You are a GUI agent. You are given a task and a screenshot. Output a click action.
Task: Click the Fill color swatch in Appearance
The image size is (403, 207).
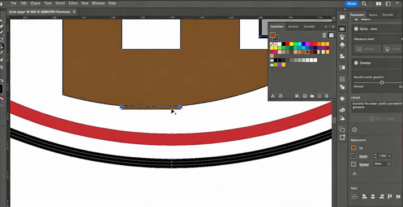354,148
